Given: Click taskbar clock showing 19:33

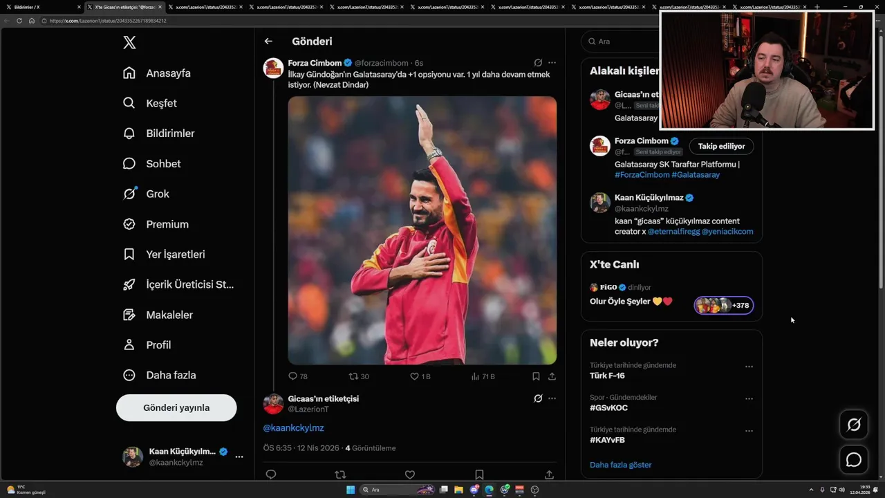Looking at the screenshot, I should click(859, 490).
